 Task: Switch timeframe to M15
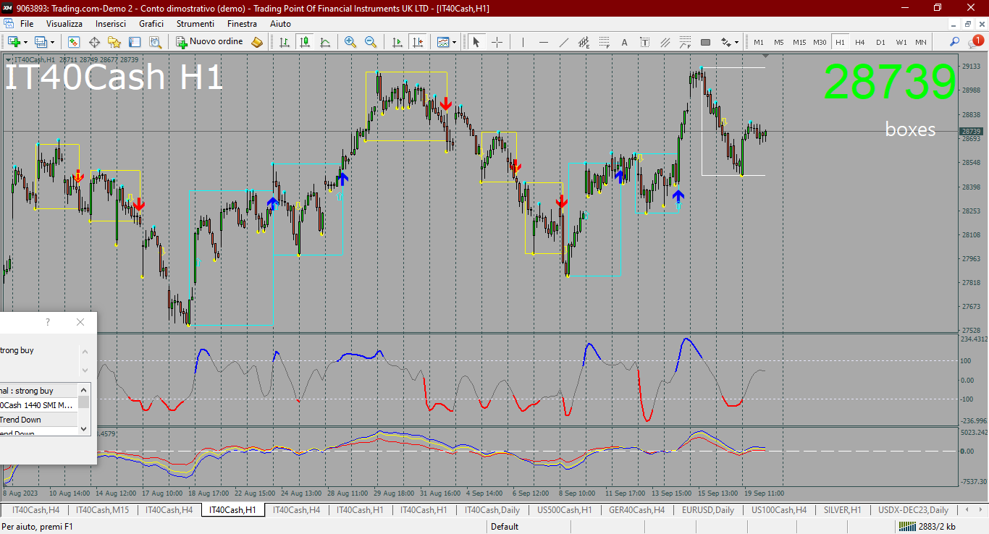click(x=799, y=42)
